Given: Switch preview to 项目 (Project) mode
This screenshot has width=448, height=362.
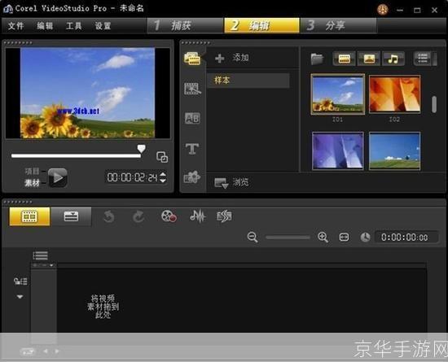Looking at the screenshot, I should [x=32, y=171].
